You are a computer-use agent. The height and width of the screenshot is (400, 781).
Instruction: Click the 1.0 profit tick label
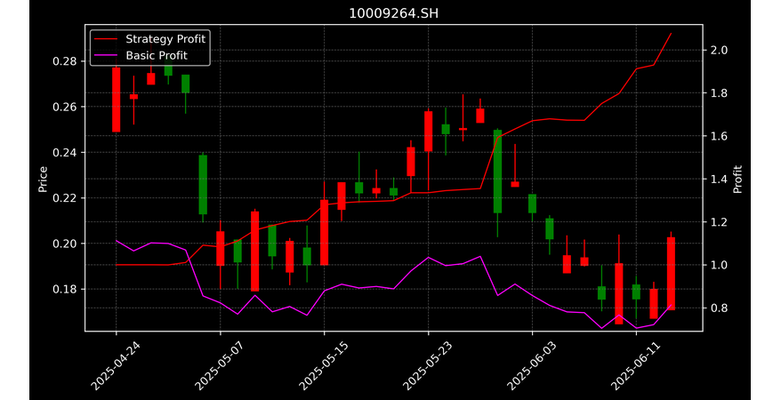pos(720,265)
